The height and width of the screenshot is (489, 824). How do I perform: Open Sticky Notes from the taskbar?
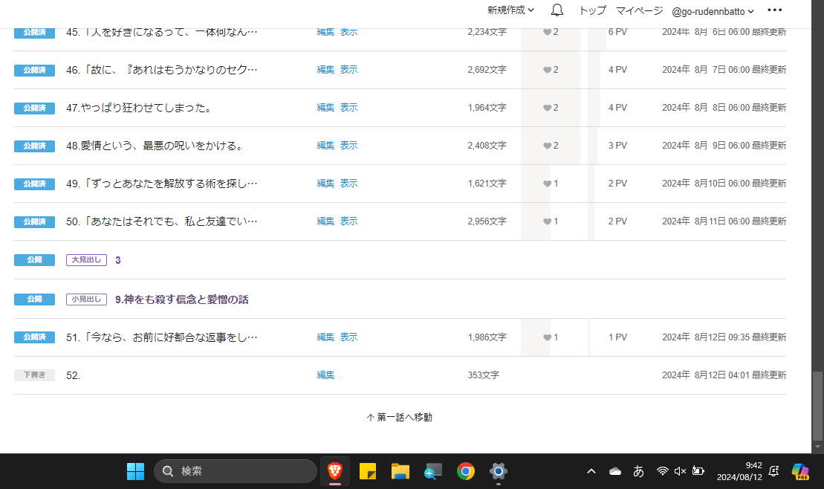tap(368, 471)
